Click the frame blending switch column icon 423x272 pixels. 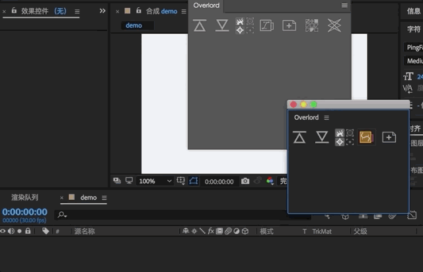coord(219,231)
